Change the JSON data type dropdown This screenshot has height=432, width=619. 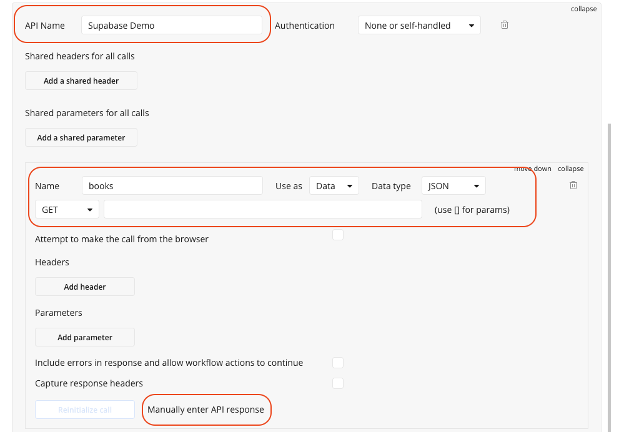[453, 186]
